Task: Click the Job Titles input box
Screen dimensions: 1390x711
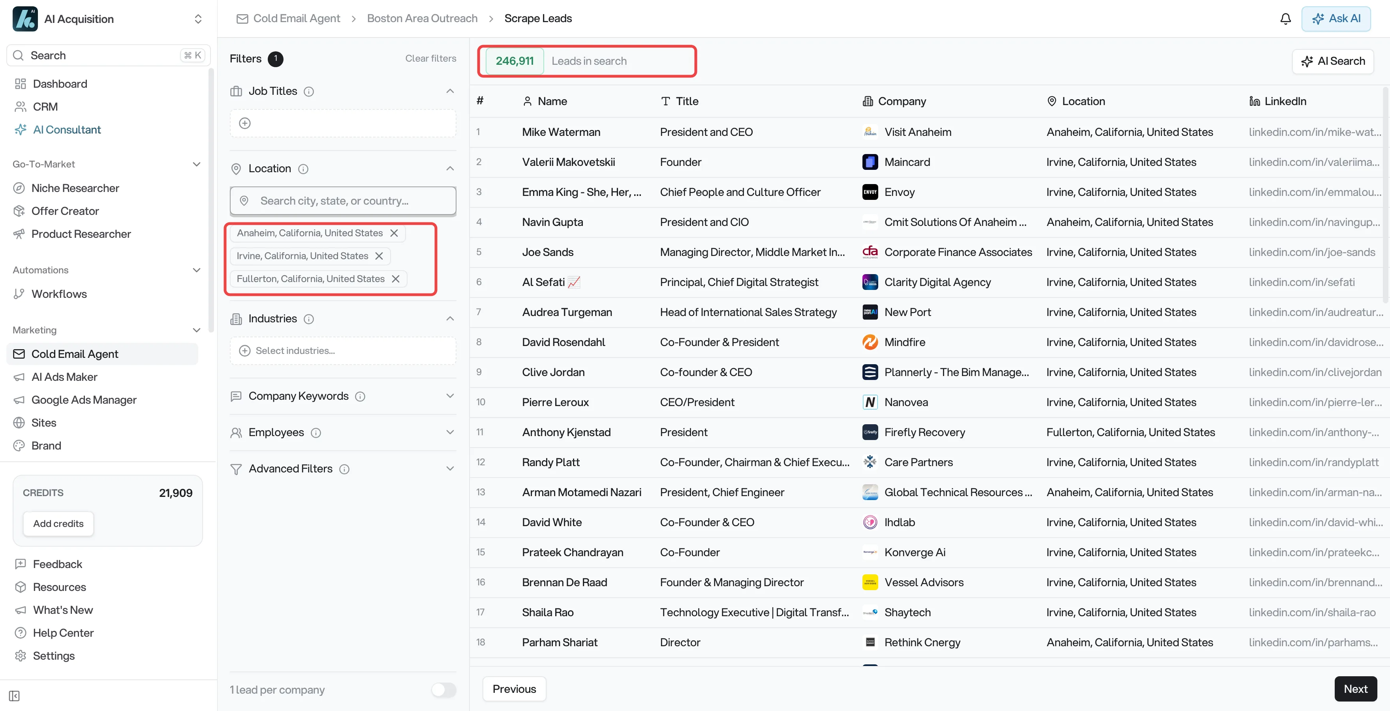Action: (x=343, y=123)
